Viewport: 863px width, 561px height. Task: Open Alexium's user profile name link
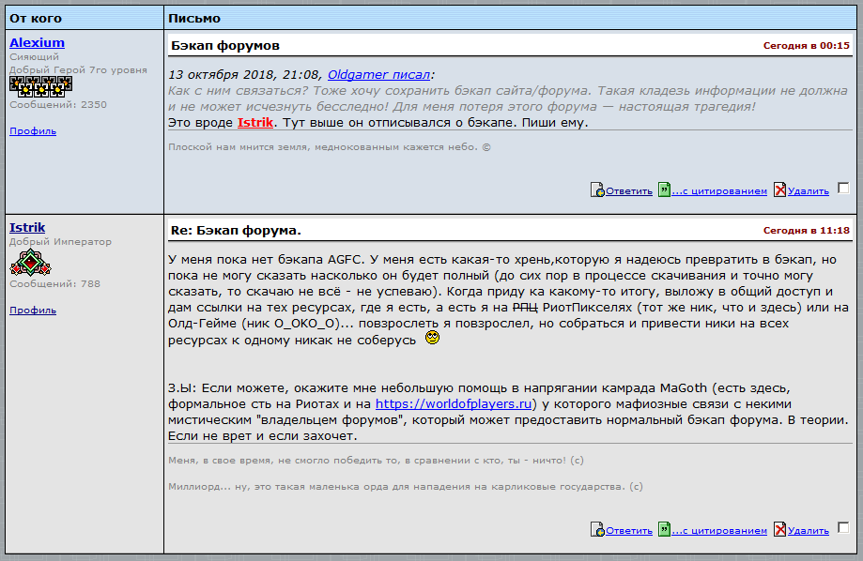coord(37,42)
